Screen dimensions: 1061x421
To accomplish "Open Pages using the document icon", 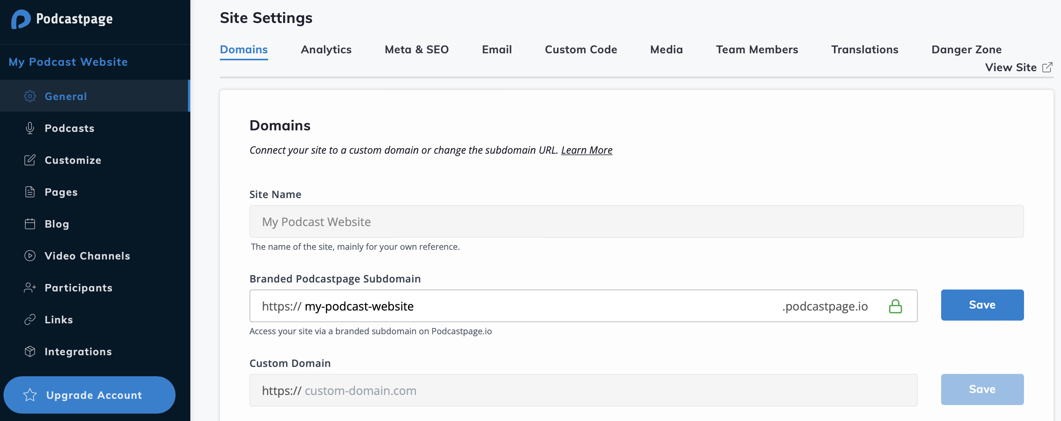I will [30, 191].
